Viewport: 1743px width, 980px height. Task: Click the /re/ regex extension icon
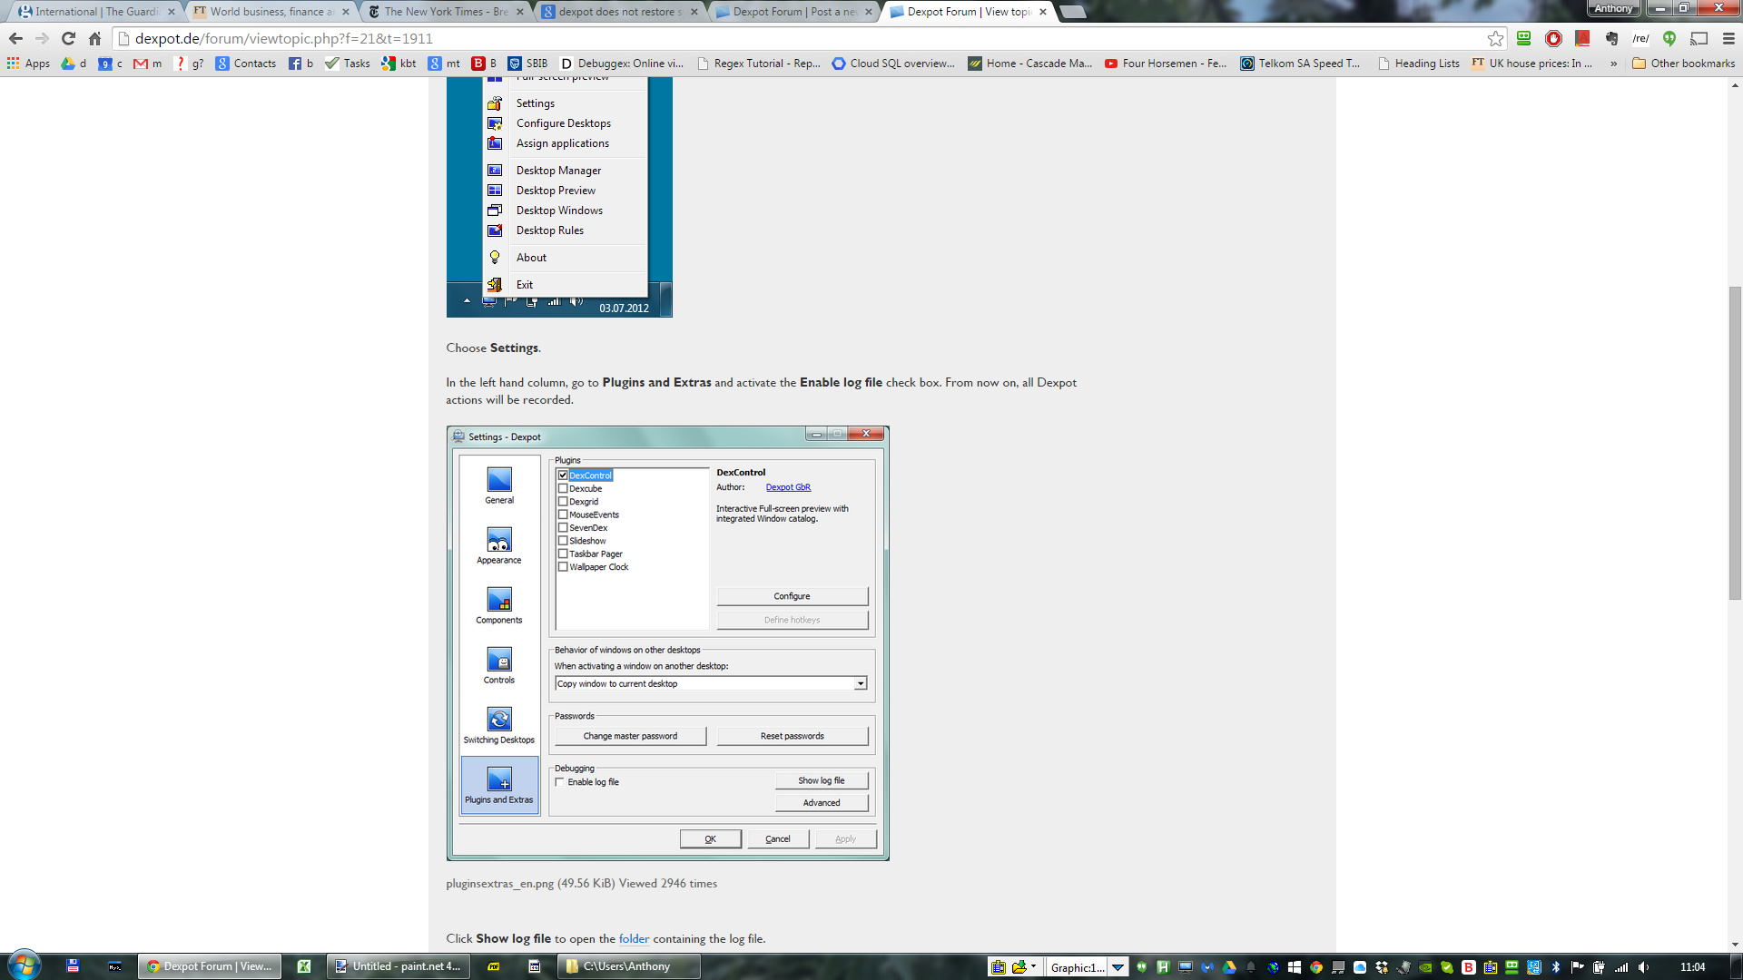[1640, 38]
